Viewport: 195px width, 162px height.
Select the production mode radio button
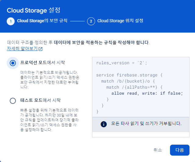coord(13,63)
